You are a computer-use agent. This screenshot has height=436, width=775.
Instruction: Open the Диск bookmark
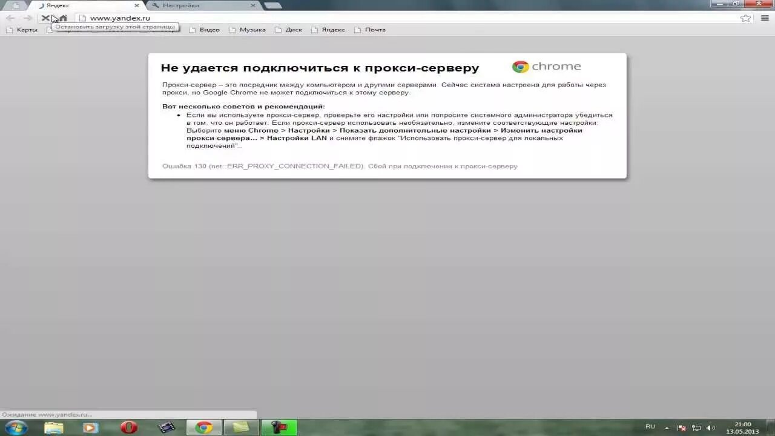pos(288,30)
